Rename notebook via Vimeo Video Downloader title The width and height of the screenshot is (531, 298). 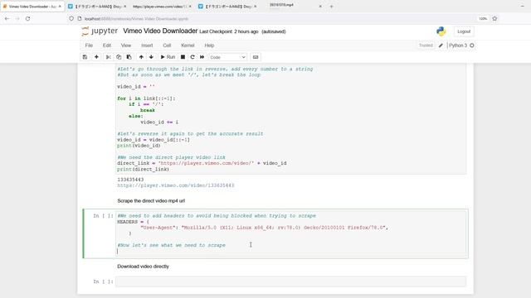(x=160, y=31)
